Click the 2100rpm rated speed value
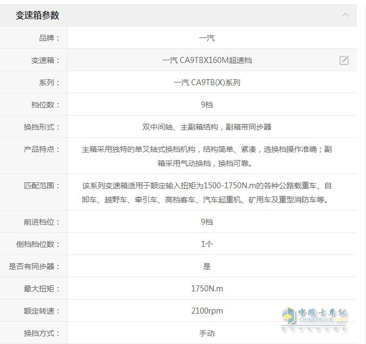366x344 pixels. tap(207, 311)
